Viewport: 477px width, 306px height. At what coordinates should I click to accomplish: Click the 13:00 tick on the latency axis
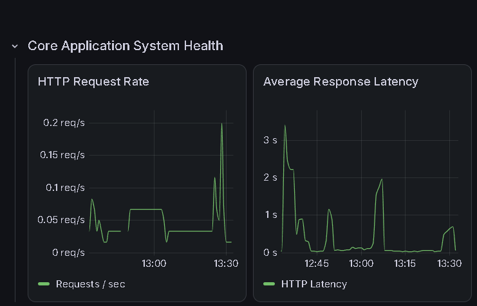pos(361,263)
